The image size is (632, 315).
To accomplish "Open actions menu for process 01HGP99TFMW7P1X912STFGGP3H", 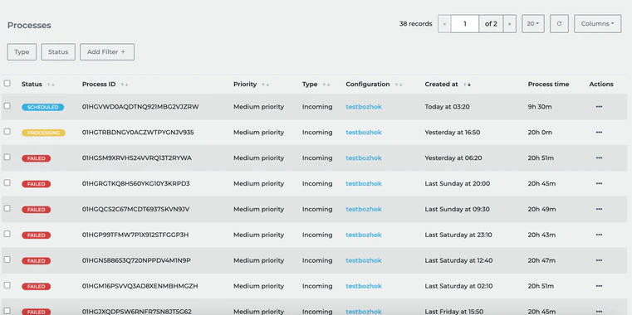I will (x=599, y=235).
